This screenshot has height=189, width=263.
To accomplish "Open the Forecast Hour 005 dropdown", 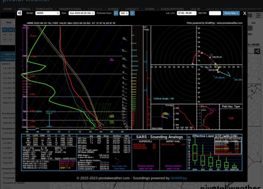I will [124, 13].
